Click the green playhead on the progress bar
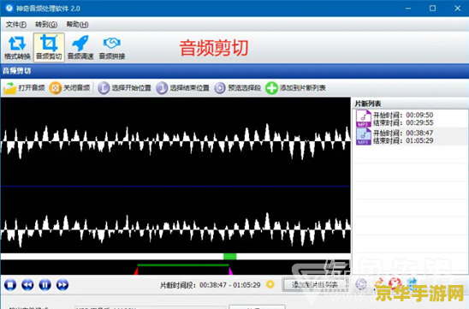 tap(229, 256)
